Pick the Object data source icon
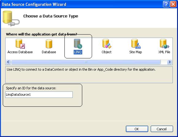The image size is (178, 137). coord(107,44)
